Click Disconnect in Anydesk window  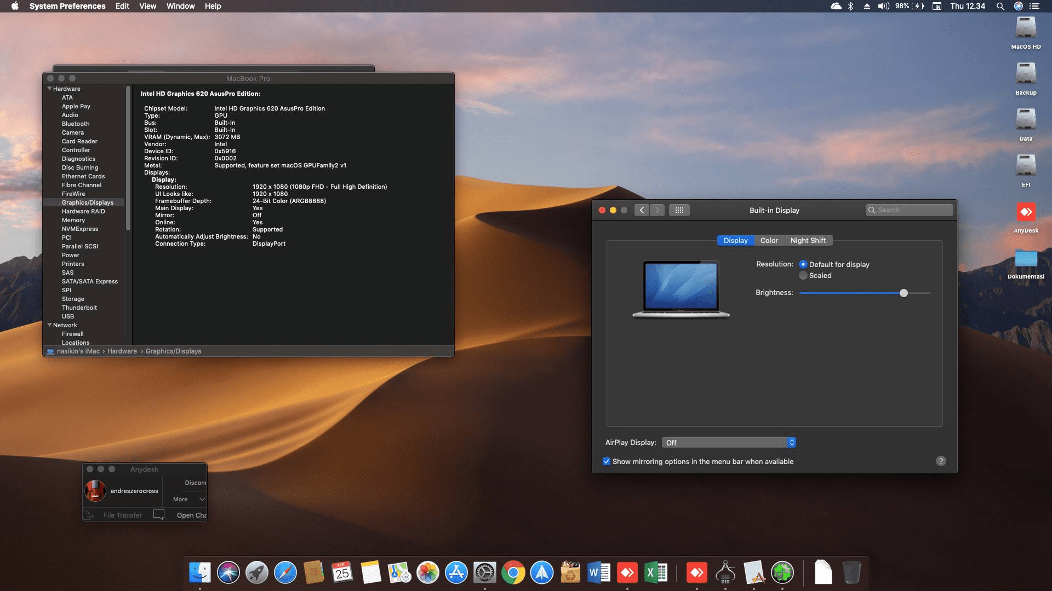pyautogui.click(x=195, y=483)
